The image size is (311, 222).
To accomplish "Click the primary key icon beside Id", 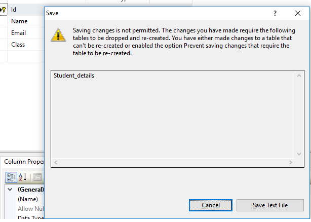I will click(x=4, y=10).
